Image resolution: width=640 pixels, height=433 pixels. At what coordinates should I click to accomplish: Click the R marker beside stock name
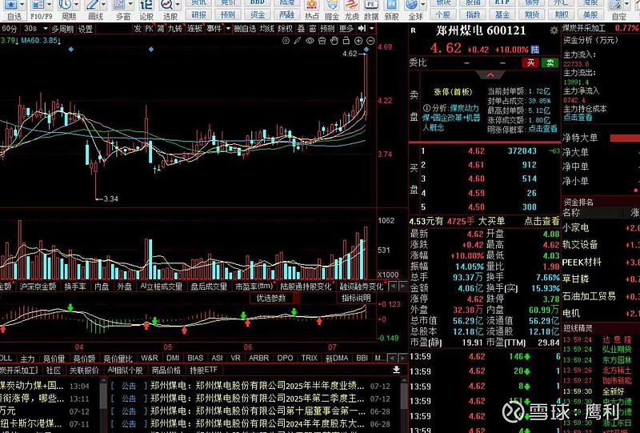(x=414, y=30)
